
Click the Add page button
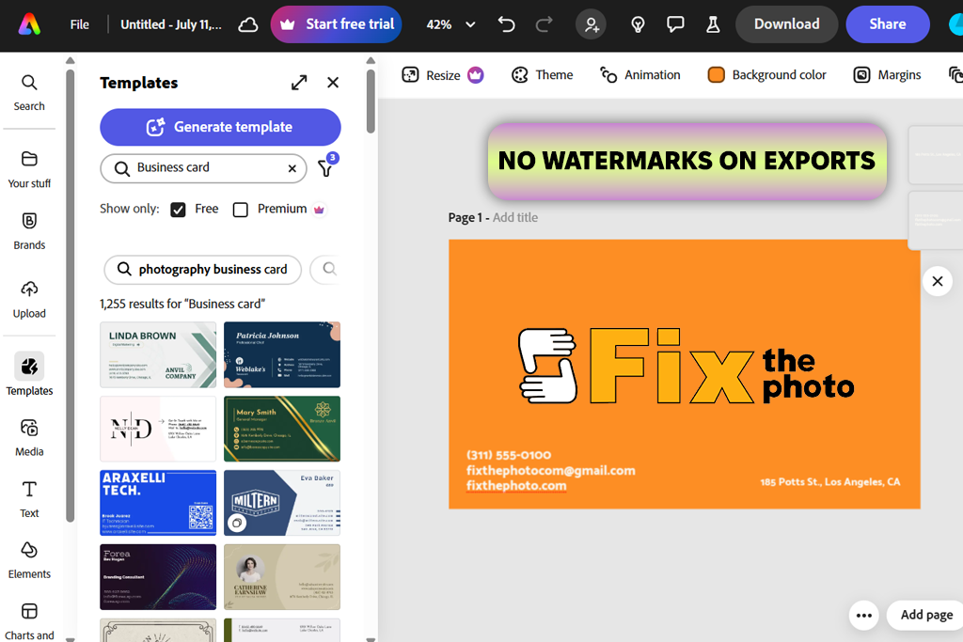point(926,615)
